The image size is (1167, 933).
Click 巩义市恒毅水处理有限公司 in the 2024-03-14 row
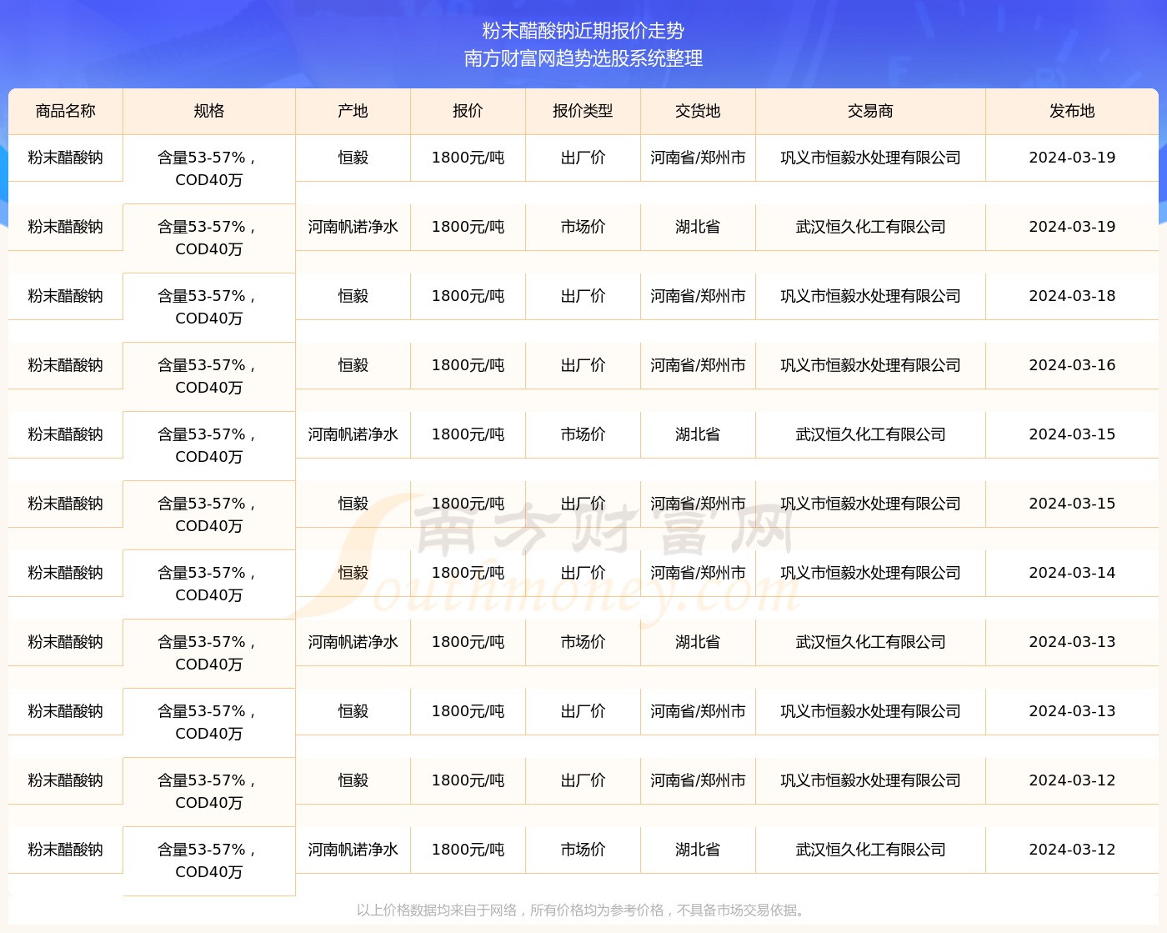pos(870,573)
